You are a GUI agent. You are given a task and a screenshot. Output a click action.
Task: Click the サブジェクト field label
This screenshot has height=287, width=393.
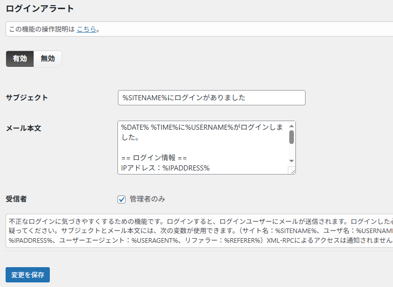[x=27, y=98]
